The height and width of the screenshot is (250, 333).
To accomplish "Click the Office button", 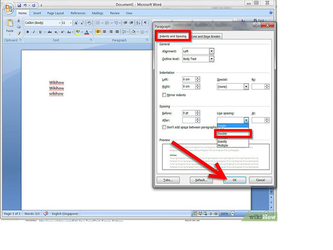I will click(9, 9).
